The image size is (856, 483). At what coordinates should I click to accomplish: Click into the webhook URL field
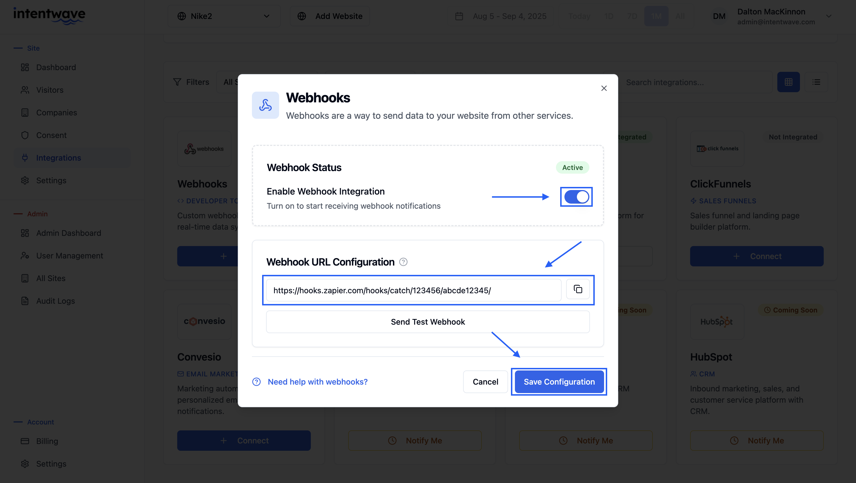tap(413, 290)
